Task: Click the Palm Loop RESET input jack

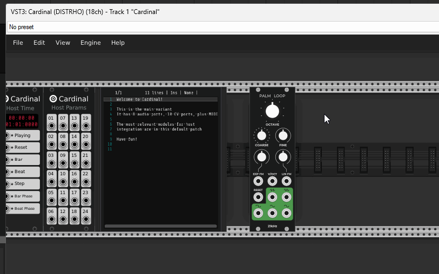Action: click(x=258, y=197)
